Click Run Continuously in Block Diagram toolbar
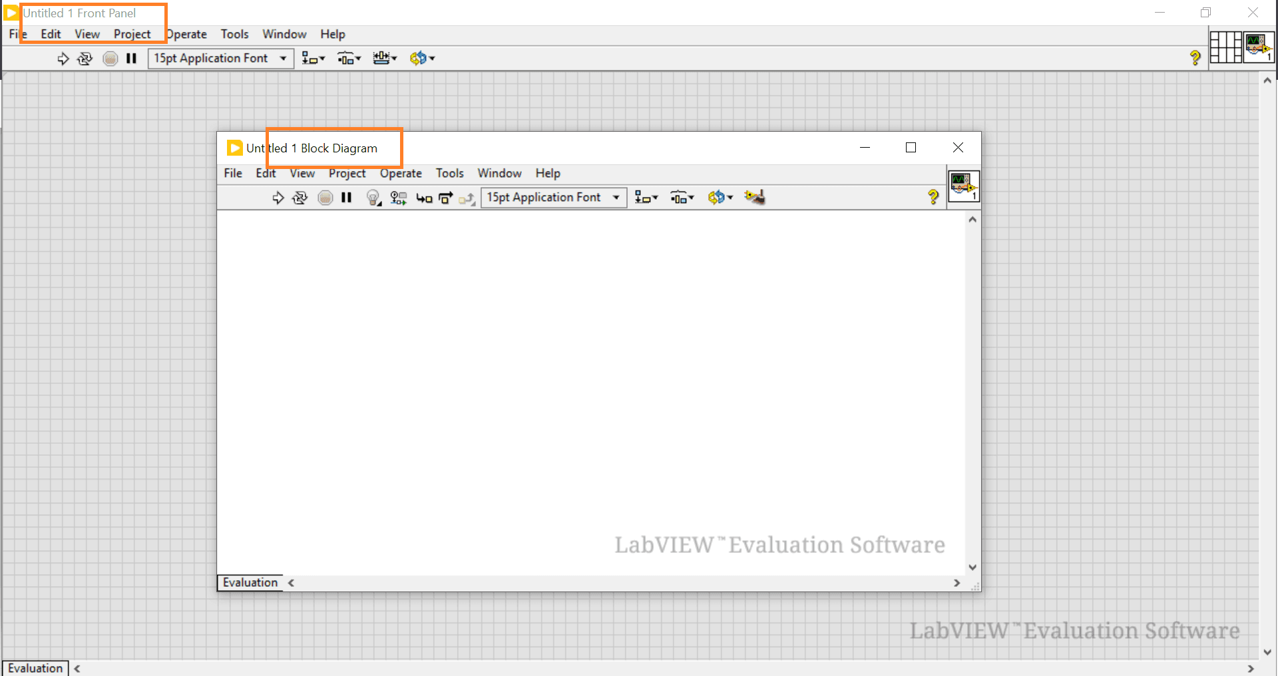This screenshot has height=676, width=1278. [x=300, y=198]
